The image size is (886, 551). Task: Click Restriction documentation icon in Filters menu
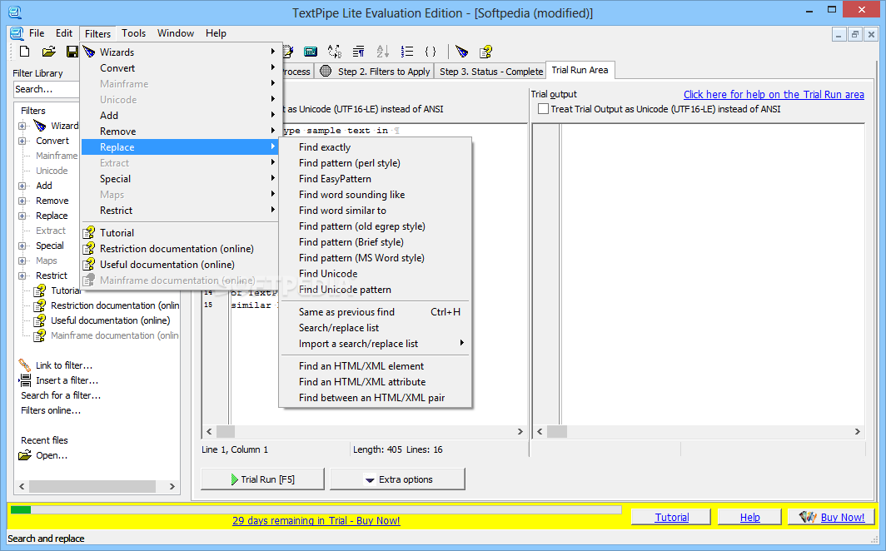(89, 248)
